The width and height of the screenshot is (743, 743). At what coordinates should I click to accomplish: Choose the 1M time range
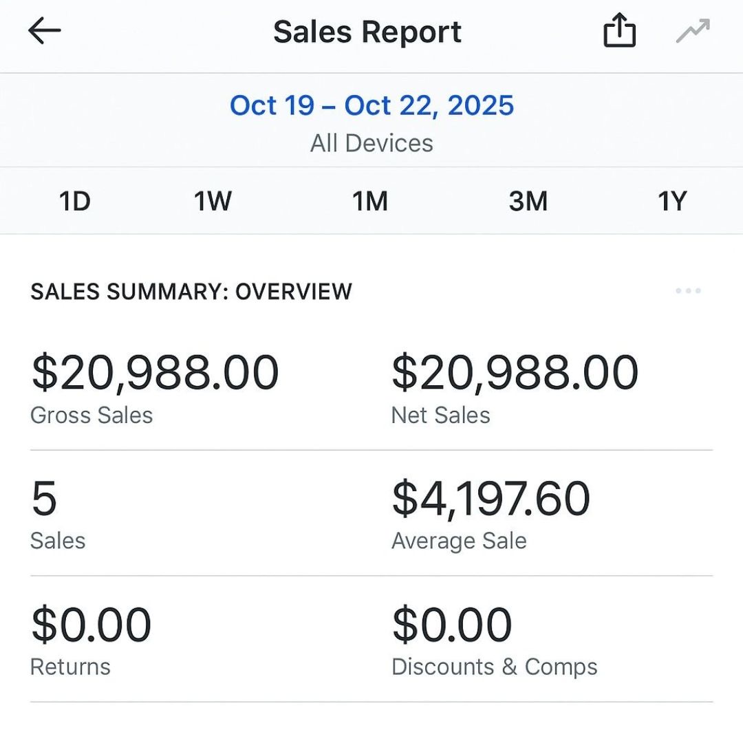[x=370, y=202]
